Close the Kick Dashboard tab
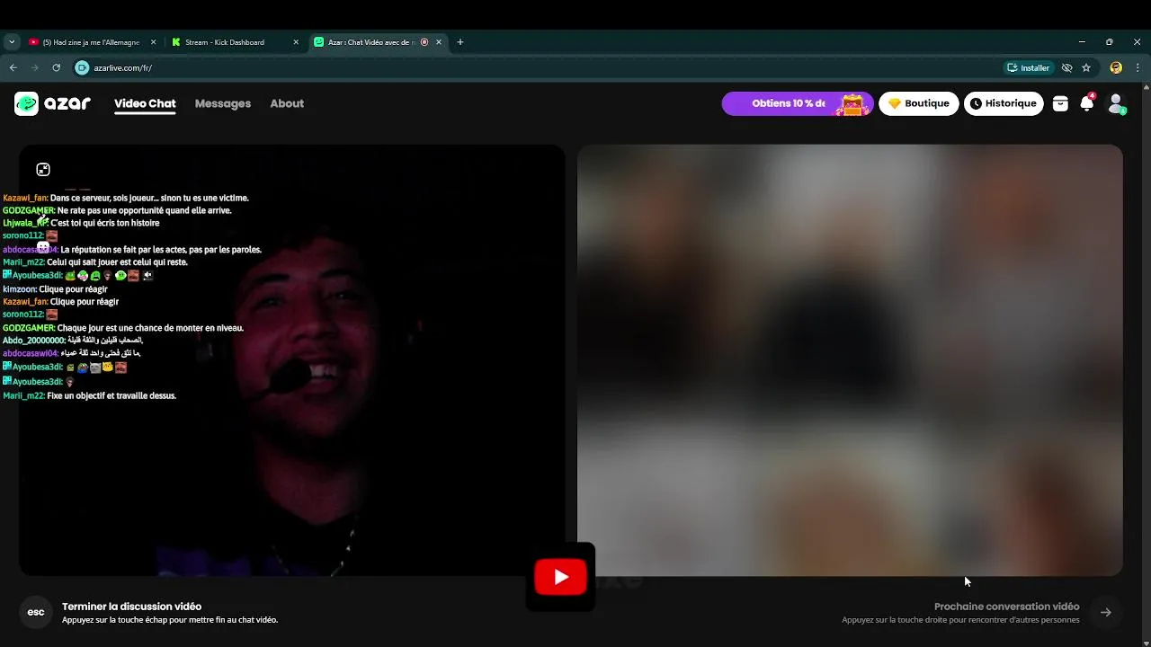Screen dimensions: 1151x647 pos(296,42)
